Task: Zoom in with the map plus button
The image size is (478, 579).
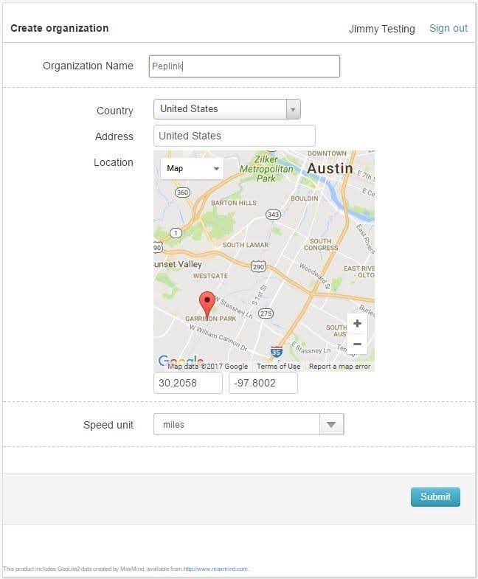Action: [357, 324]
